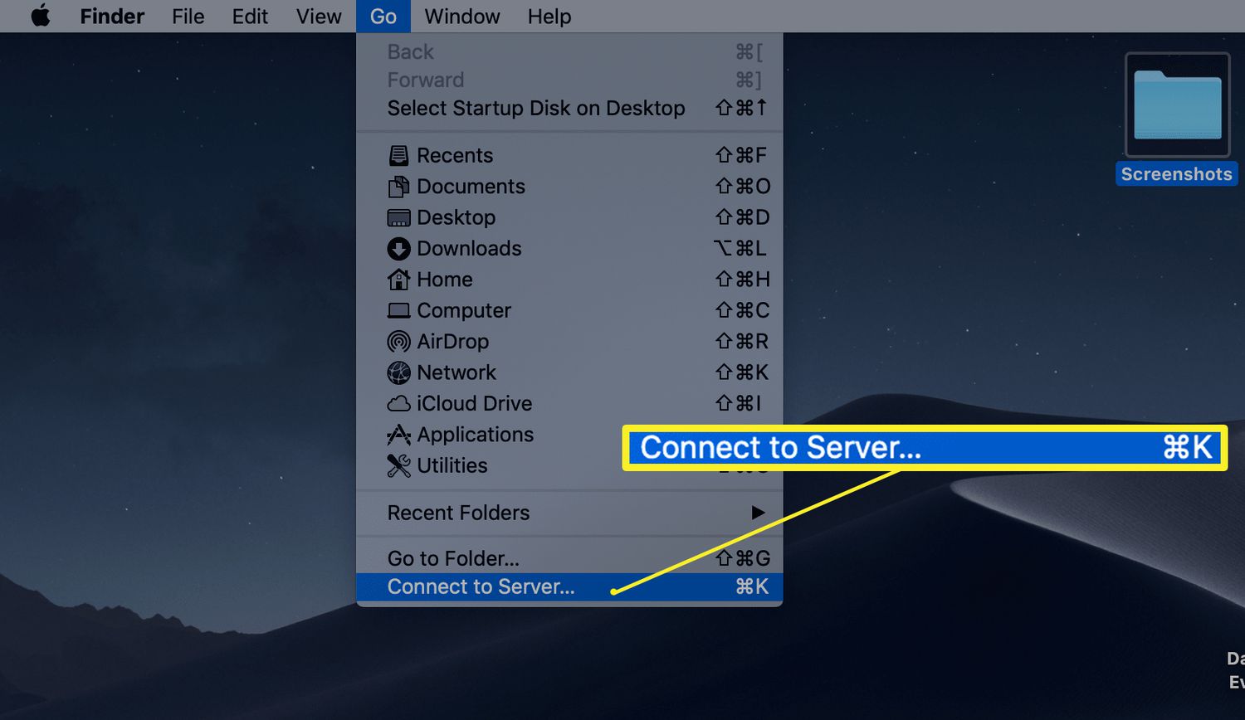Click the Home house icon

tap(398, 280)
